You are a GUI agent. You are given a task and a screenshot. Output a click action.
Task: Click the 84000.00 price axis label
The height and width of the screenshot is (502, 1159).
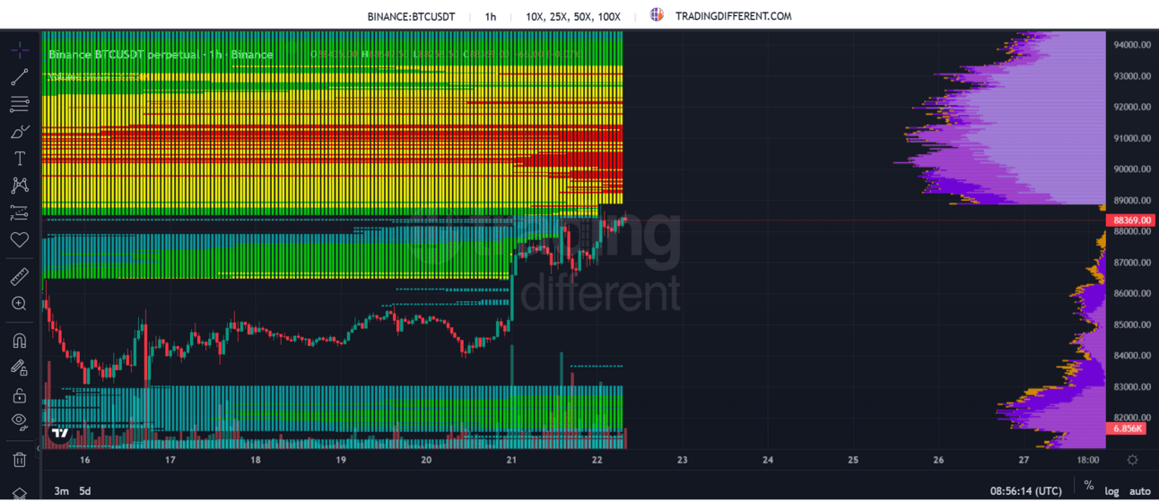click(1132, 356)
